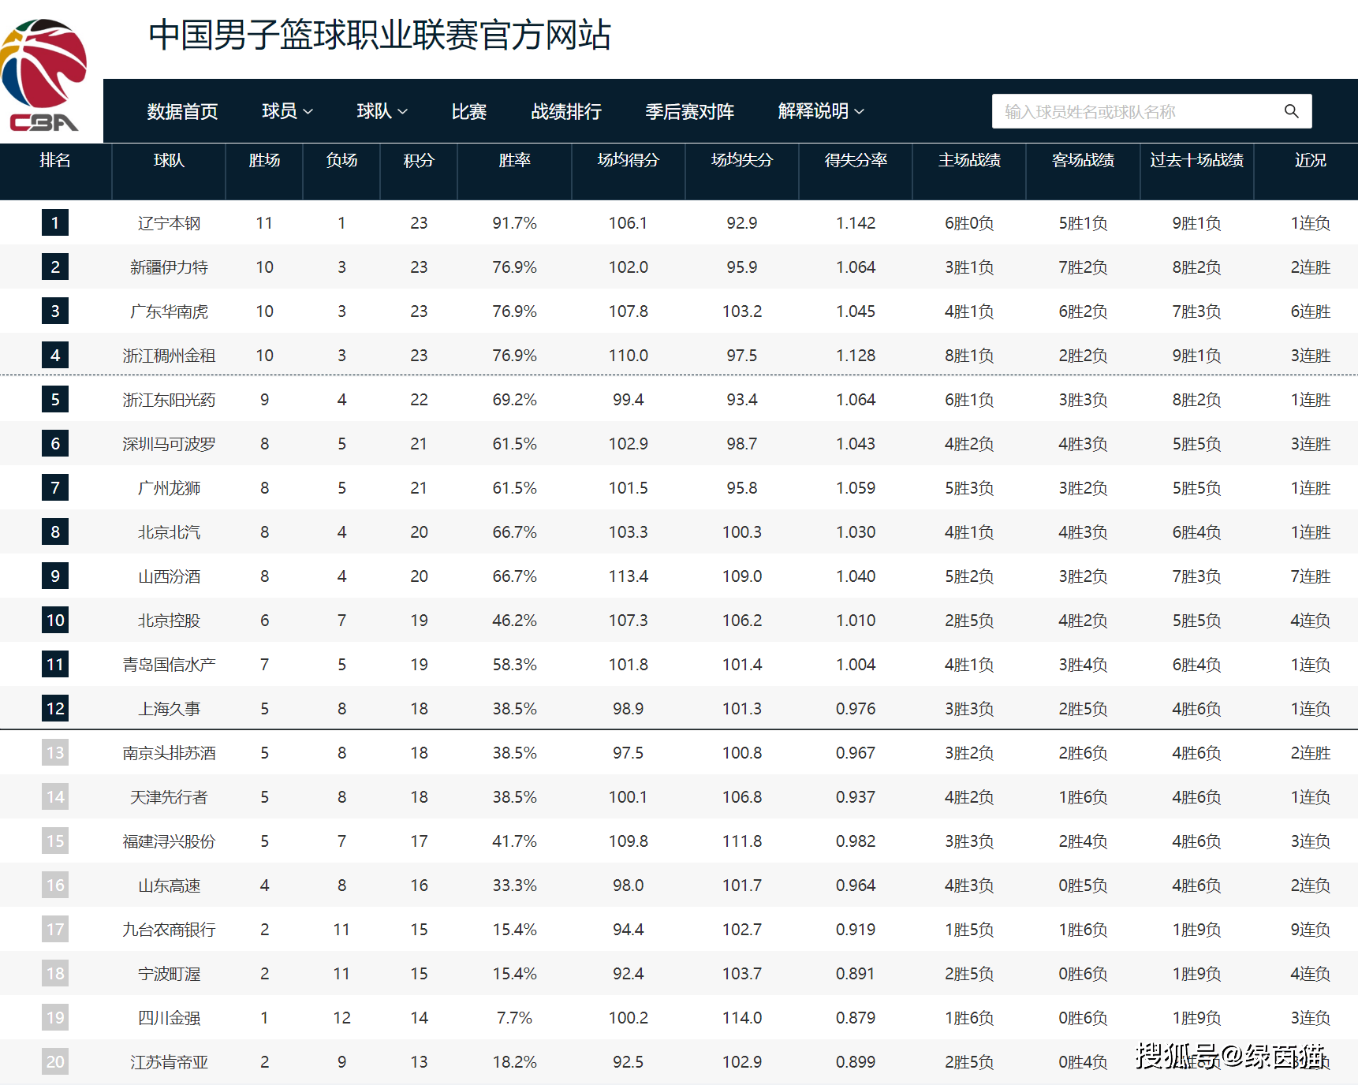Select 9连负 streak cell
This screenshot has height=1085, width=1358.
[x=1310, y=930]
